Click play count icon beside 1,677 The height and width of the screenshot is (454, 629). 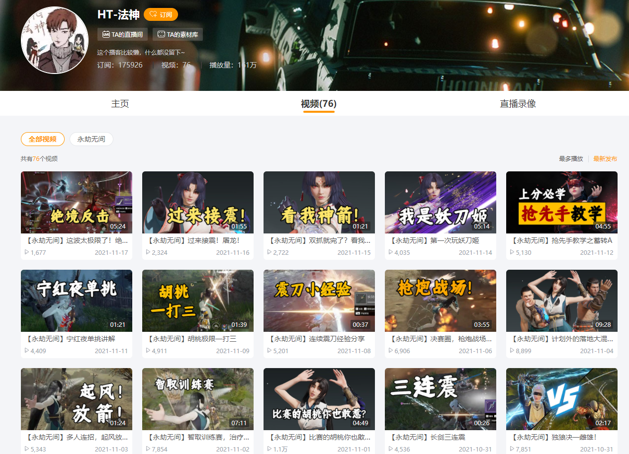pos(27,252)
